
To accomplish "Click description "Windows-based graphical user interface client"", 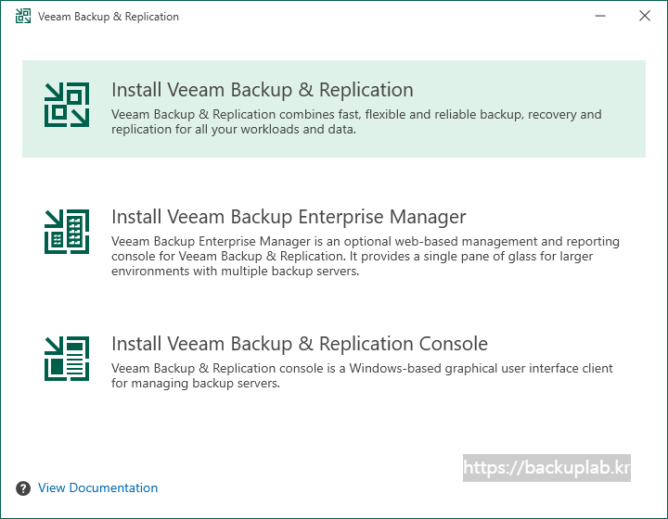I will pos(481,369).
